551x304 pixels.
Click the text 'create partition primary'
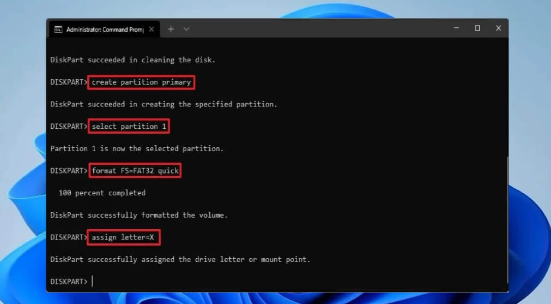coord(141,82)
